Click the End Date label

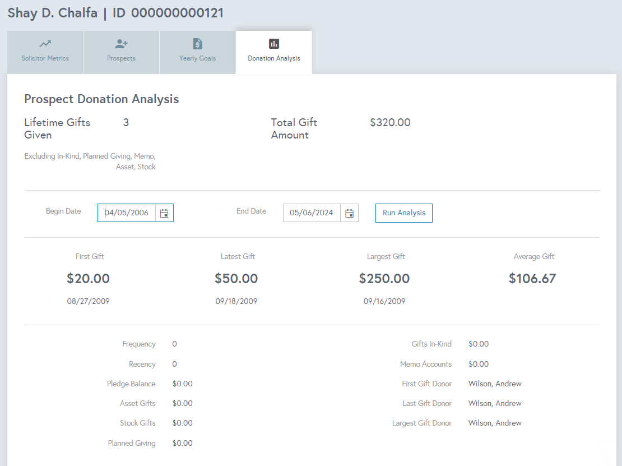(x=251, y=211)
